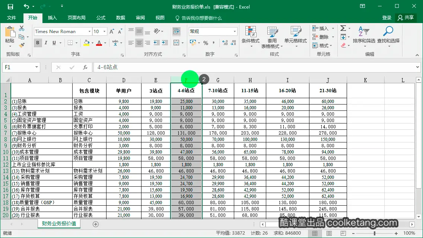Viewport: 423px width, 238px height.
Task: Switch to the 数据 Data tab
Action: [121, 18]
